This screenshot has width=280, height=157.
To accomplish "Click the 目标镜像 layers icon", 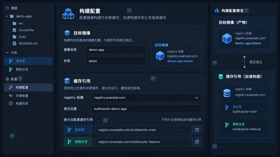I will [67, 33].
